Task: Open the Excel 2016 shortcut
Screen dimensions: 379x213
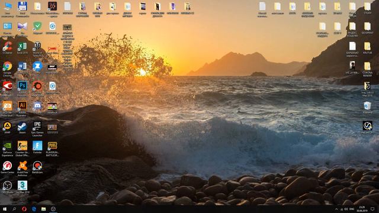Action: point(23,46)
